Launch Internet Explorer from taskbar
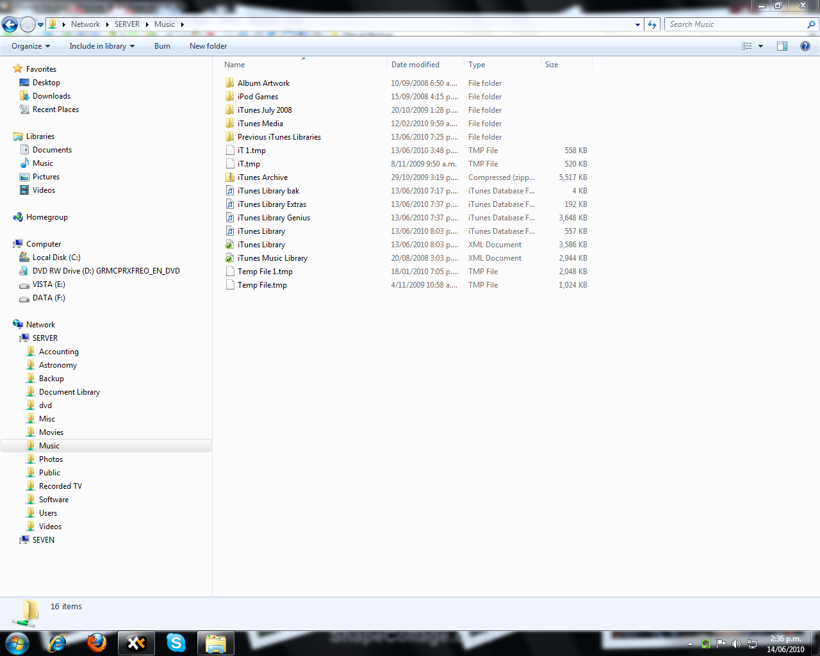Screen dimensions: 820x656 pos(58,643)
